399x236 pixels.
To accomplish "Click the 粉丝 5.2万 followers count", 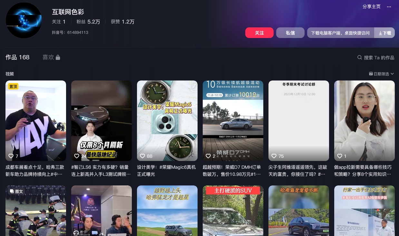I will point(88,22).
